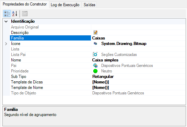Click the Seções Customizadas gear icon
Screen dimensions: 187x127
[x=95, y=55]
